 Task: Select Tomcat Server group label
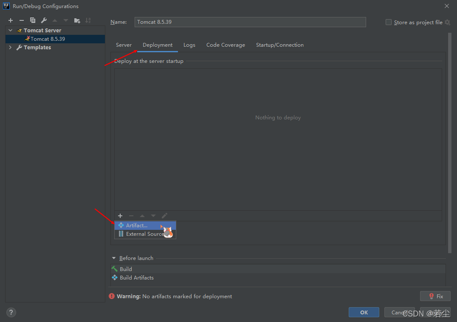pos(42,30)
